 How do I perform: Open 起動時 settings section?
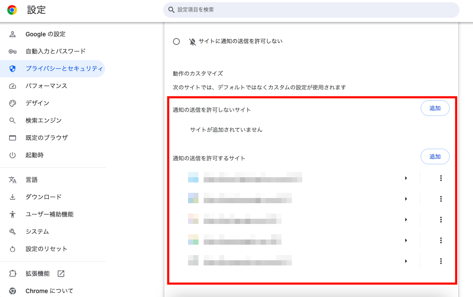tap(35, 155)
